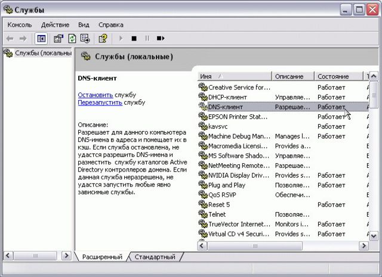Click the Start Service play icon

click(121, 39)
